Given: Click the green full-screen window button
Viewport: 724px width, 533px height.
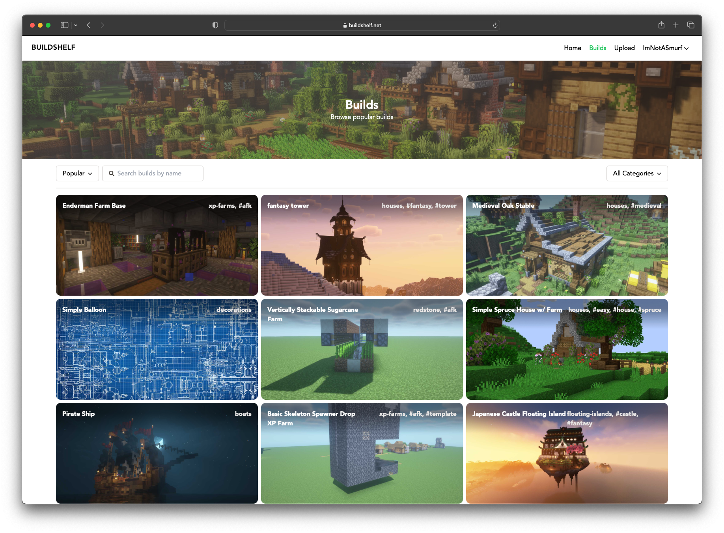Looking at the screenshot, I should (x=48, y=25).
